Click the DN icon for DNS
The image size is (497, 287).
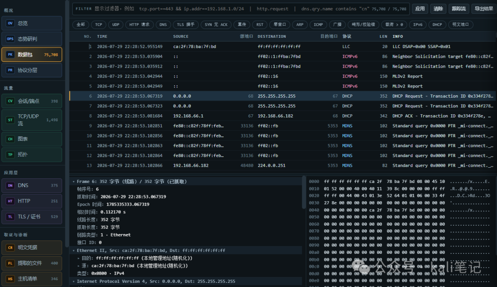click(x=10, y=186)
